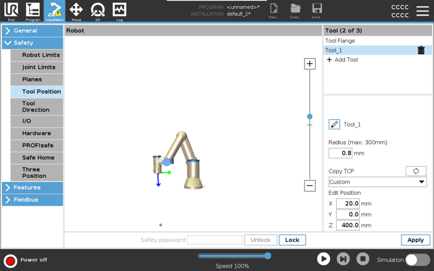Open the Copy TCP Custom dropdown
Viewport: 434px width, 271px height.
pos(377,182)
